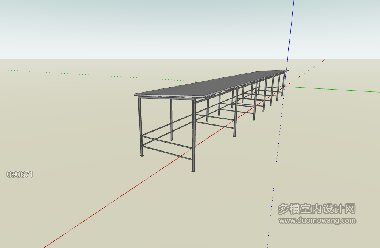Click the axes origin point

pos(284,87)
